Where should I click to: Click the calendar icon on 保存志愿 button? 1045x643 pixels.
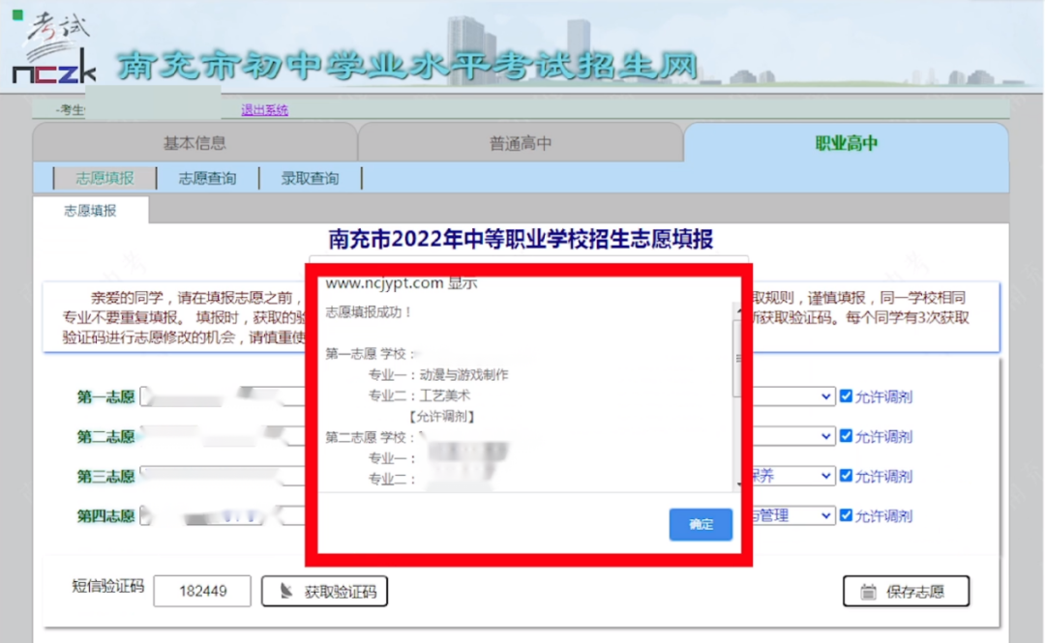pyautogui.click(x=866, y=591)
